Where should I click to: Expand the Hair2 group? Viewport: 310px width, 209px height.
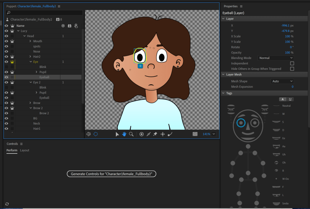30,56
